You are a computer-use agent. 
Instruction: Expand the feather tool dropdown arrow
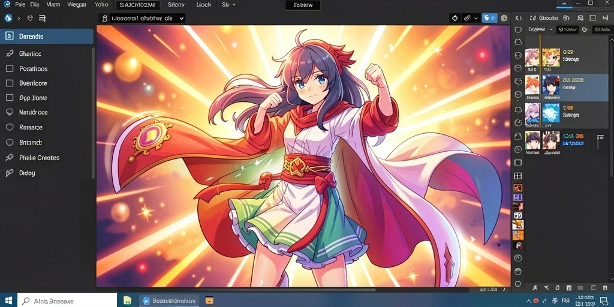pyautogui.click(x=475, y=18)
